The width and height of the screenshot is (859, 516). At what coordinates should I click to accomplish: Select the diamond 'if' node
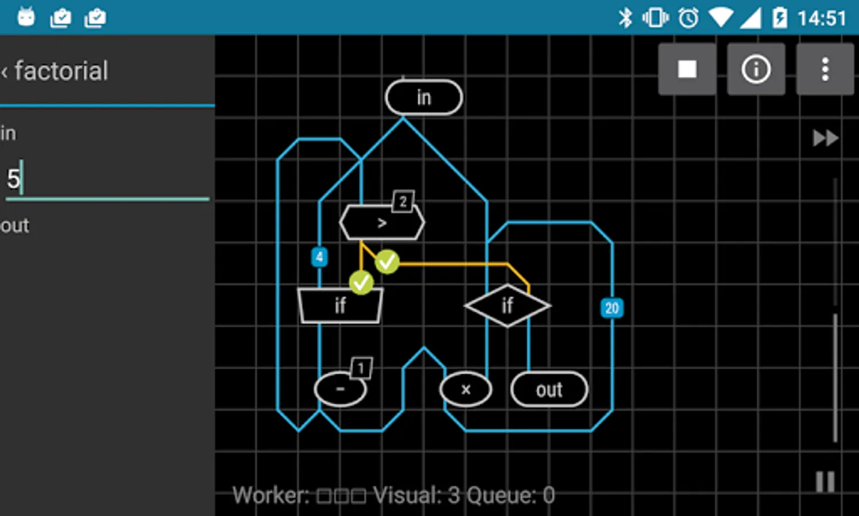[x=508, y=305]
